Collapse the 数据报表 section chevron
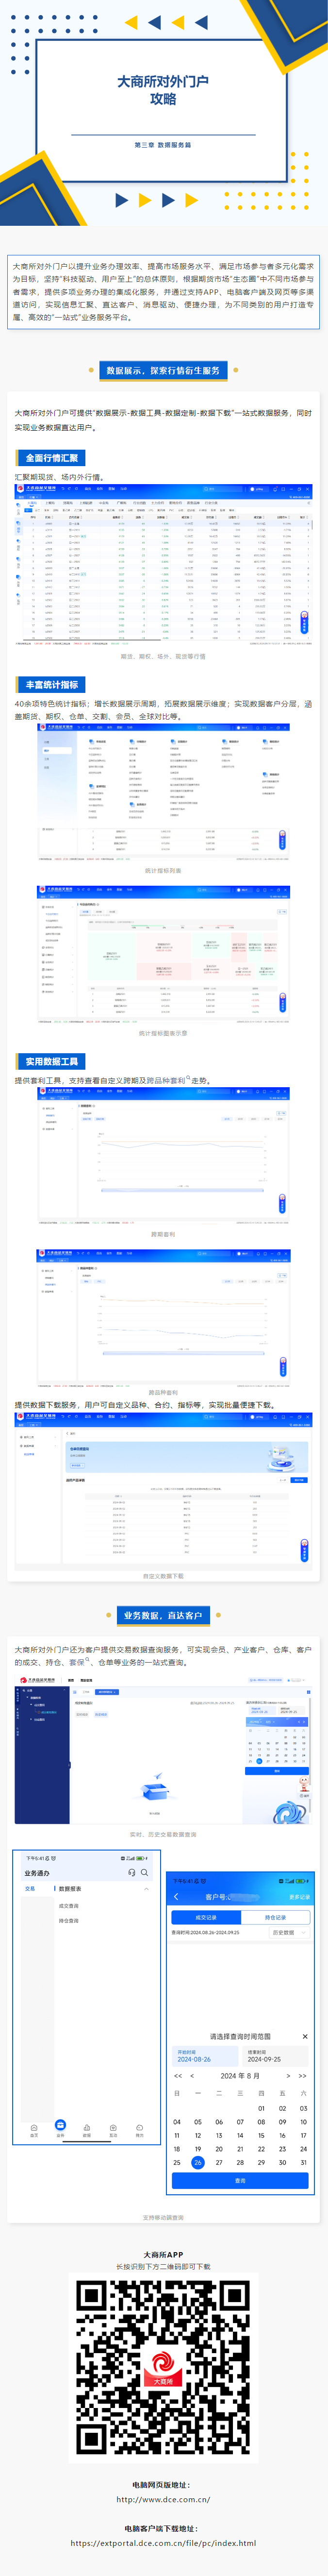 [147, 1889]
